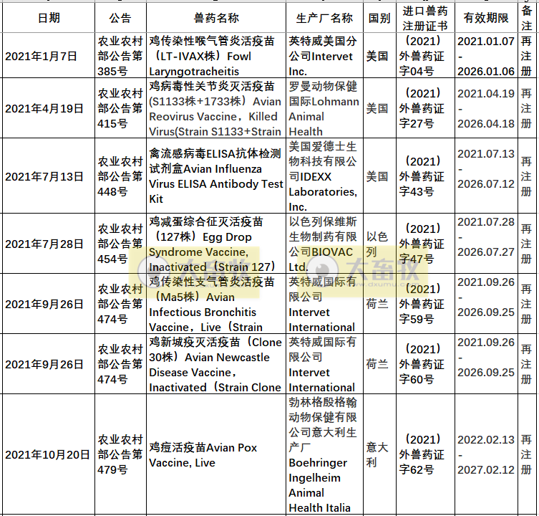Click the Avian Newcastle Disease Vaccine cell
539x516 pixels.
(216, 364)
